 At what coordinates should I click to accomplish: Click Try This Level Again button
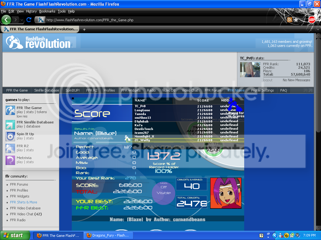coord(213,147)
